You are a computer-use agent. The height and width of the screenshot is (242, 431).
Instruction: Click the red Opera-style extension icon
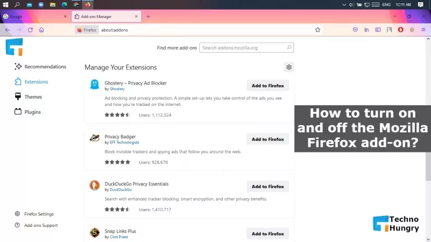[x=401, y=30]
